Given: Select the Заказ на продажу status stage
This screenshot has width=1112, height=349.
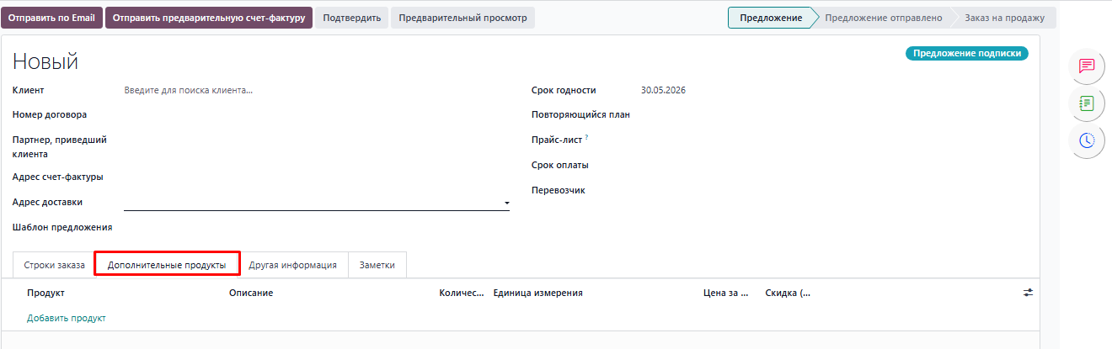Looking at the screenshot, I should click(x=1004, y=18).
